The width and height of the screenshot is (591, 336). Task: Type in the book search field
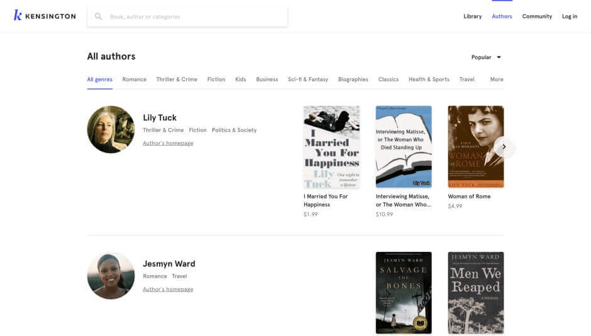tap(195, 16)
